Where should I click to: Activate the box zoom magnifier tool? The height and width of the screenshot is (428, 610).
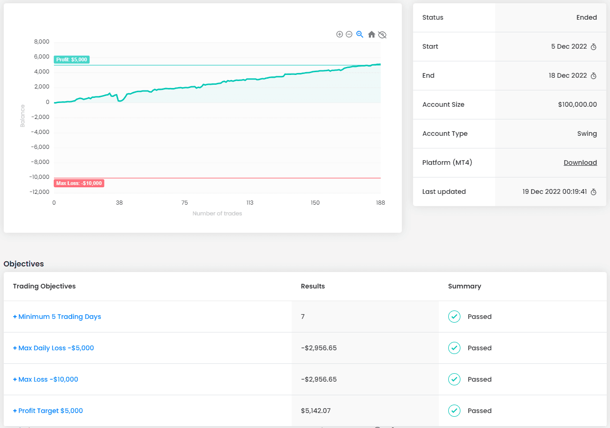(360, 34)
